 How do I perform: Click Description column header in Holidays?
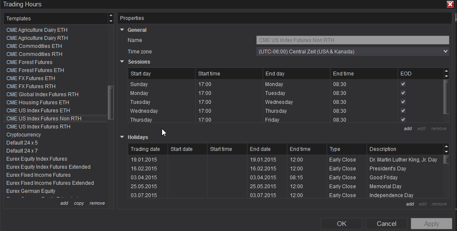[405, 149]
